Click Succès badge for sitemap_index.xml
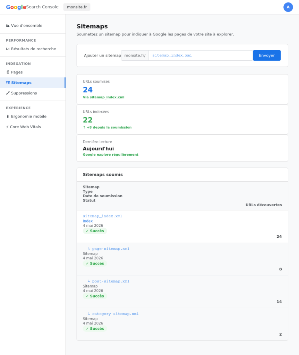Viewport: 299px width, 355px height. 95,231
